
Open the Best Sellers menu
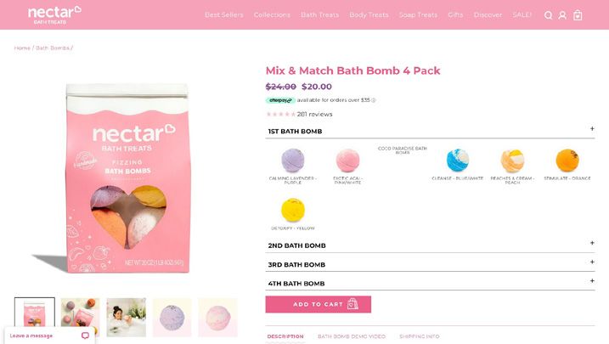224,14
